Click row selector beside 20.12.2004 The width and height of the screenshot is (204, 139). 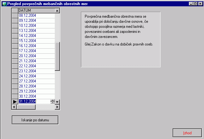click(x=15, y=56)
